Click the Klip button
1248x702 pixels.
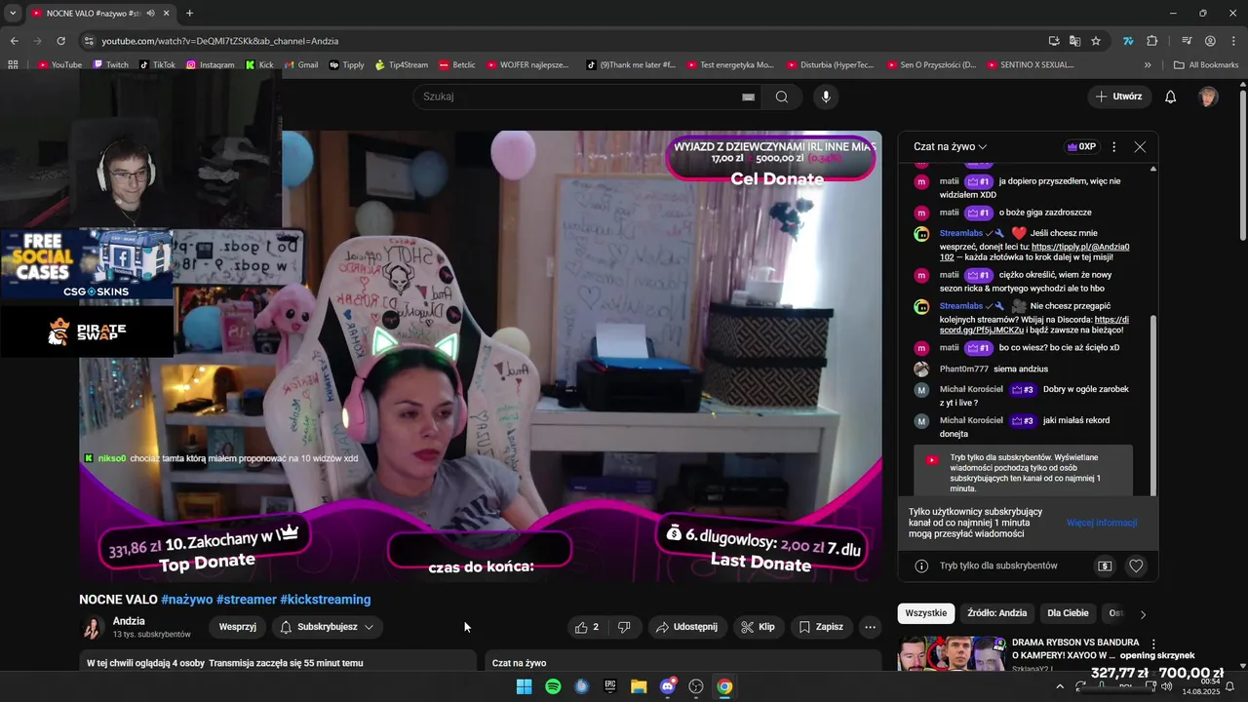[x=759, y=627]
